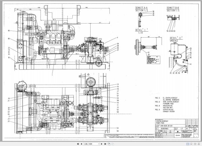This screenshot has height=146, width=202.
Task: Go to the previous page
Action: click(81, 144)
